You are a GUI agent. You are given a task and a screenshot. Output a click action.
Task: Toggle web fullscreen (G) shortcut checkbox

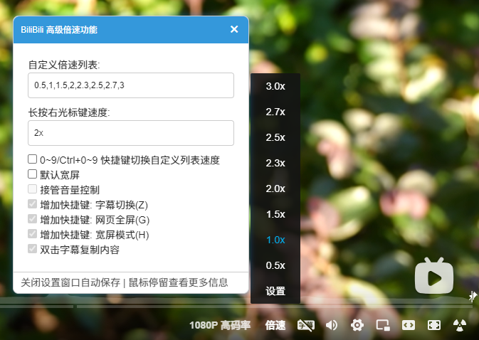[x=32, y=219]
